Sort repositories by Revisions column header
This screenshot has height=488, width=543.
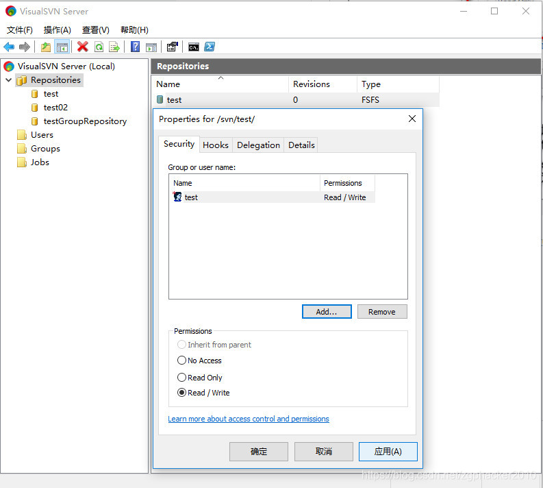click(x=323, y=84)
